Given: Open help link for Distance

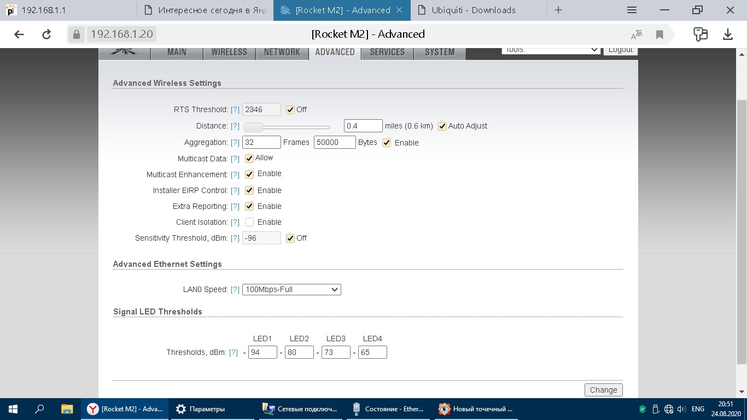Looking at the screenshot, I should pos(235,126).
